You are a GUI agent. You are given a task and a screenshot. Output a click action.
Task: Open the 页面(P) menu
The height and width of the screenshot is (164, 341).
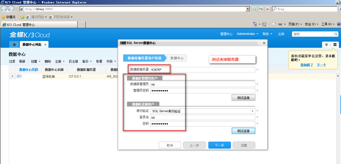point(295,24)
